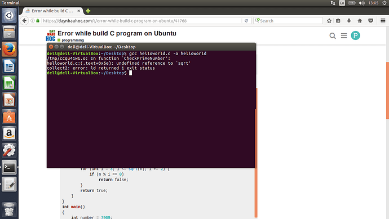Launch LibreOffice Impress from the launcher

9,100
